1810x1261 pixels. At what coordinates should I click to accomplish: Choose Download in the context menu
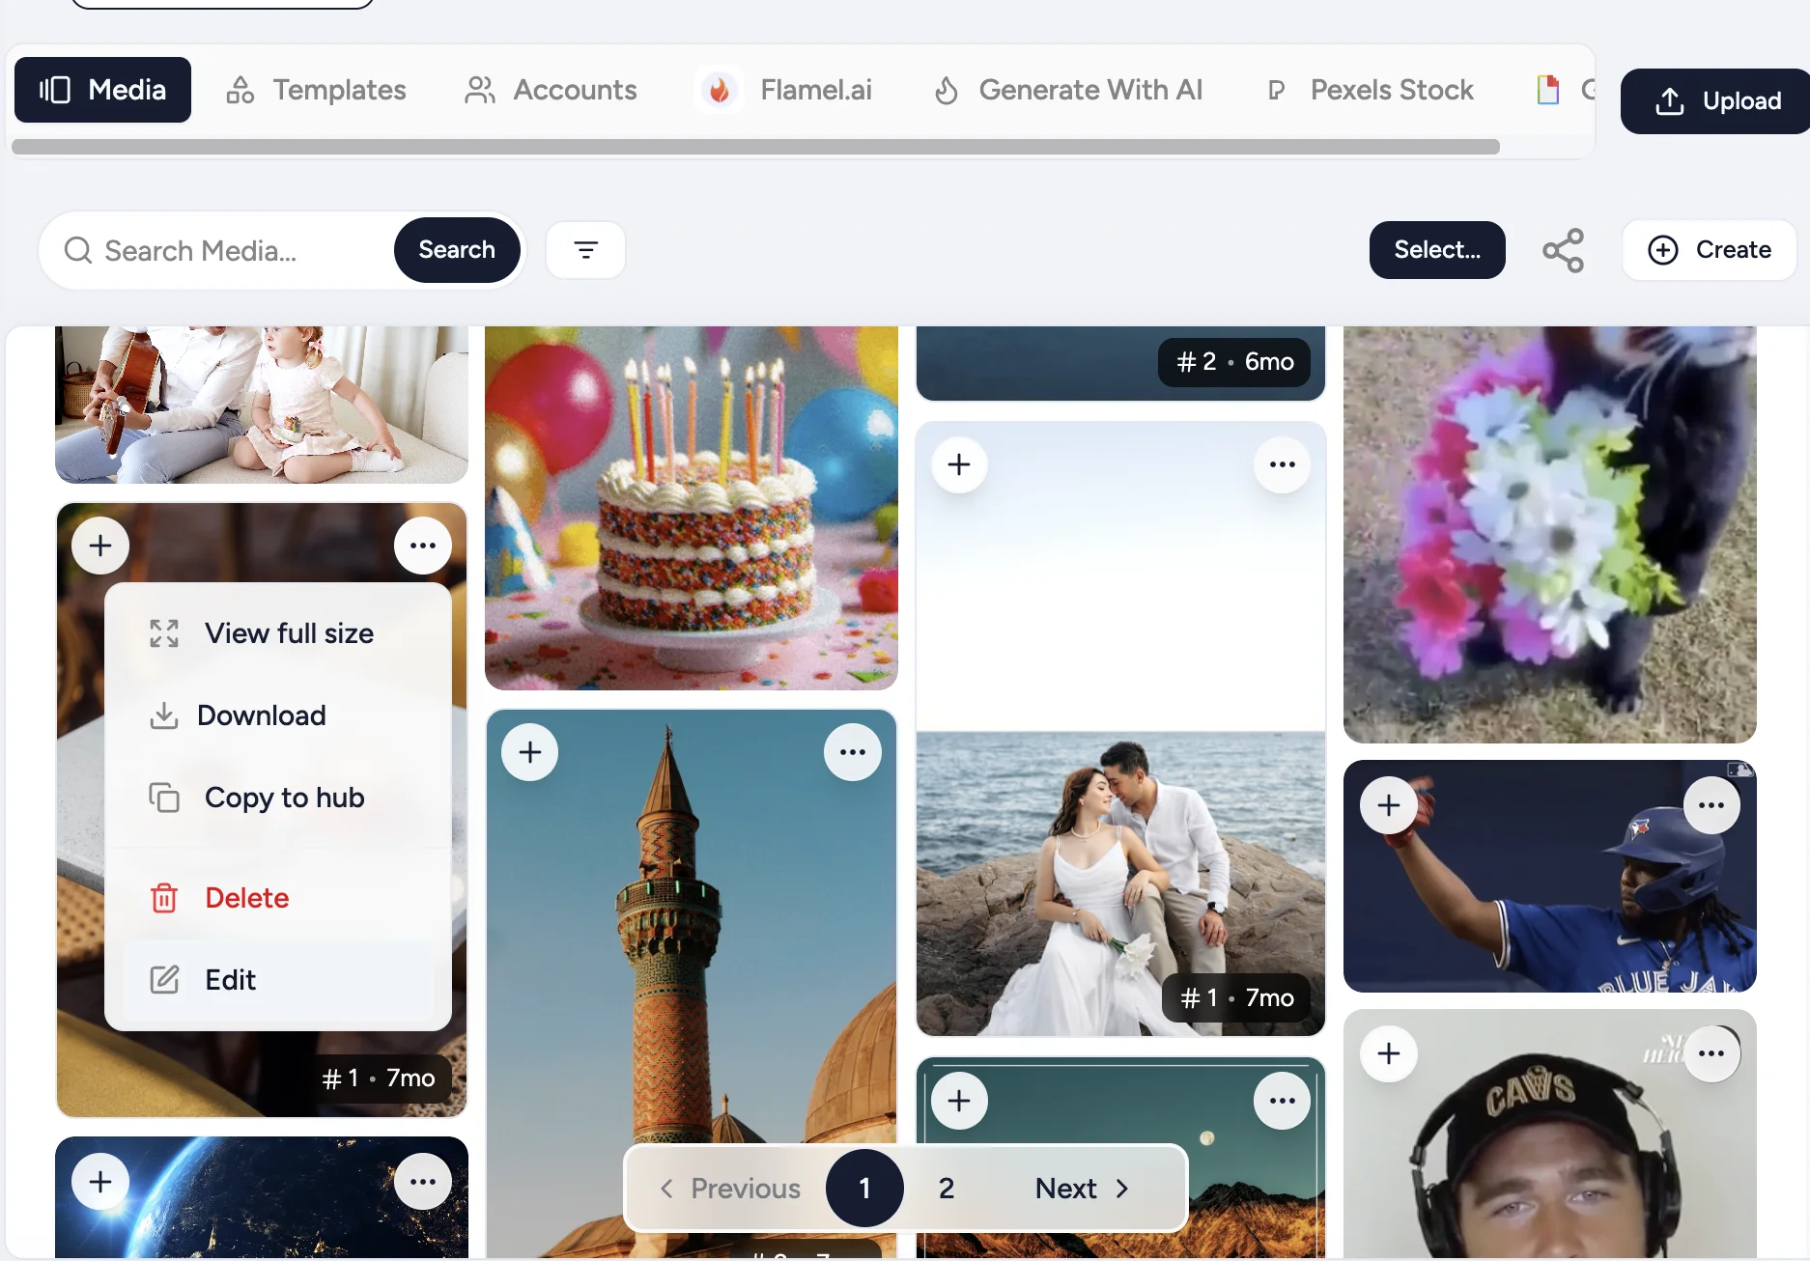coord(278,715)
